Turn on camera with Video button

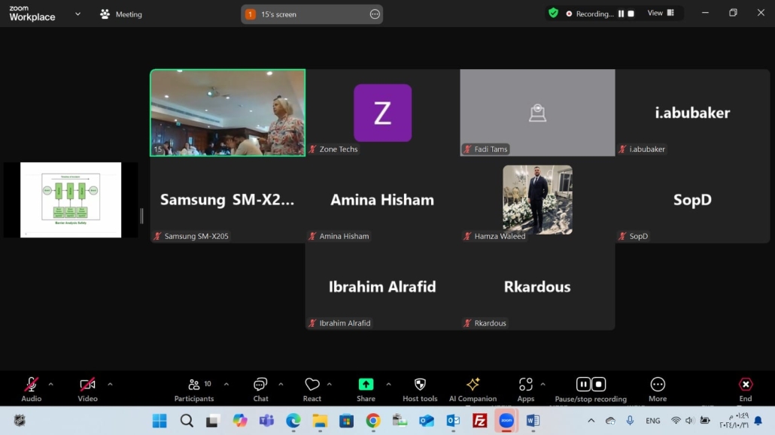tap(87, 385)
